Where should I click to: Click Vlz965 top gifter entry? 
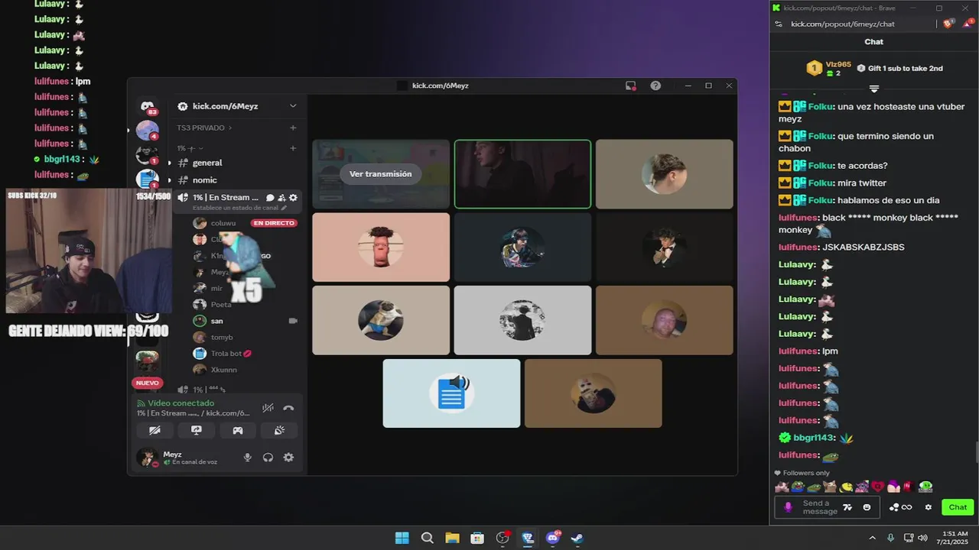pyautogui.click(x=830, y=68)
